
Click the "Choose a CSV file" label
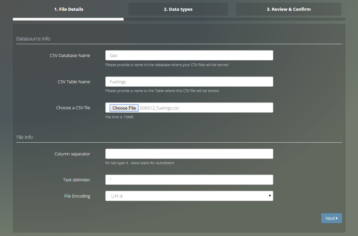click(73, 108)
